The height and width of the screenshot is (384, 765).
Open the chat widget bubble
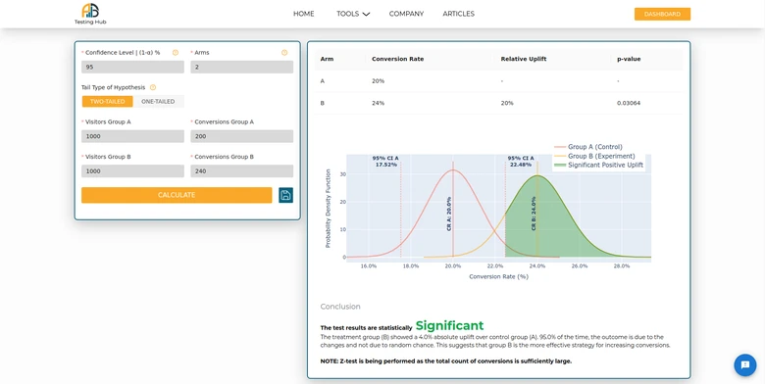[x=745, y=364]
